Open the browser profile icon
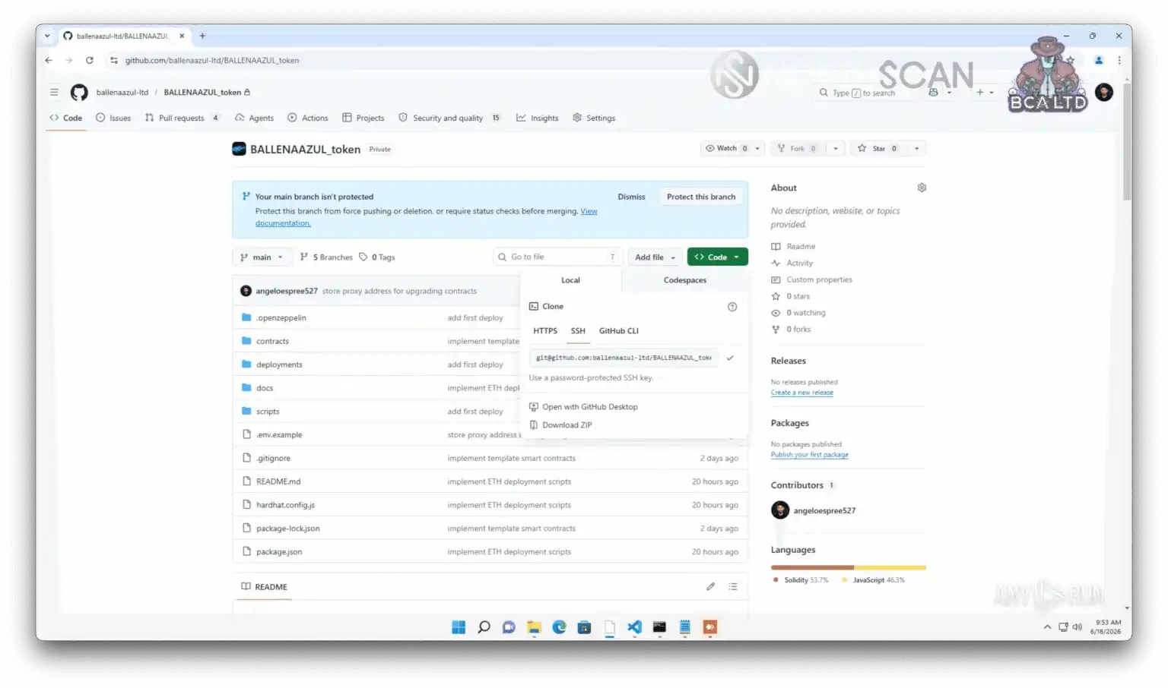This screenshot has height=688, width=1168. coord(1099,60)
